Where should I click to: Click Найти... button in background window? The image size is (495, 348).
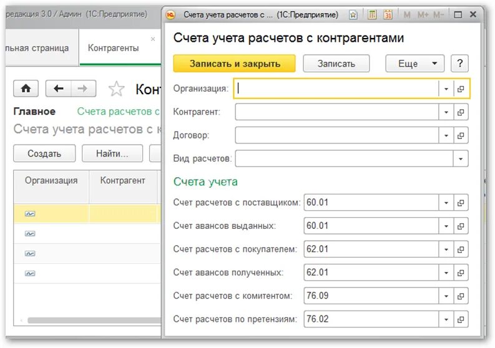[x=112, y=153]
